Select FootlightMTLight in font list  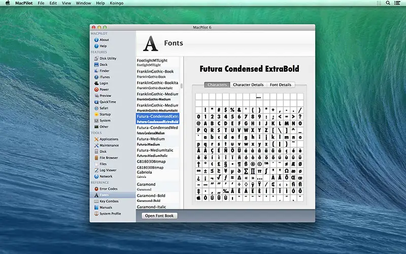(157, 62)
